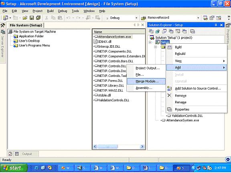
Task: Open the Output tab at the bottom
Action: pyautogui.click(x=26, y=154)
